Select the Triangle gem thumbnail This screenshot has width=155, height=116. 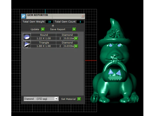pos(27,44)
